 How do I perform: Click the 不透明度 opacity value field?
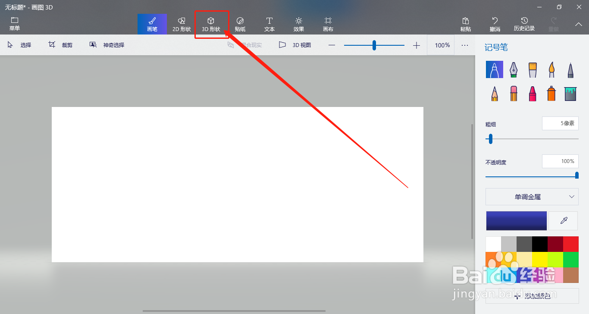point(560,161)
